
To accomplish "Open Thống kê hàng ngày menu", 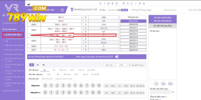I will click(141, 9).
